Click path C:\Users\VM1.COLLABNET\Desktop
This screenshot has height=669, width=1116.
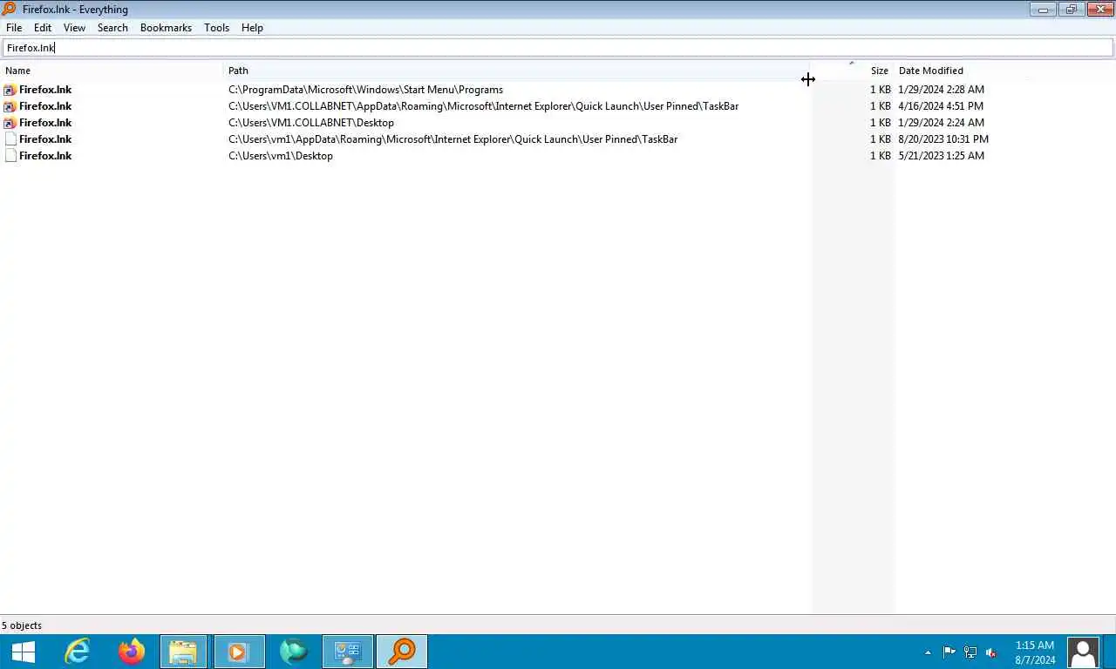[311, 123]
